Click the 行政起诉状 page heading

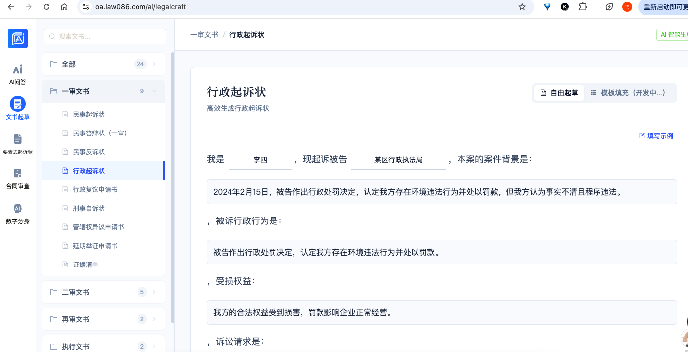[236, 92]
